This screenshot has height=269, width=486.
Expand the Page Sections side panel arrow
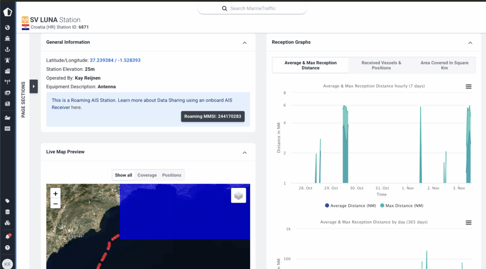coord(34,86)
